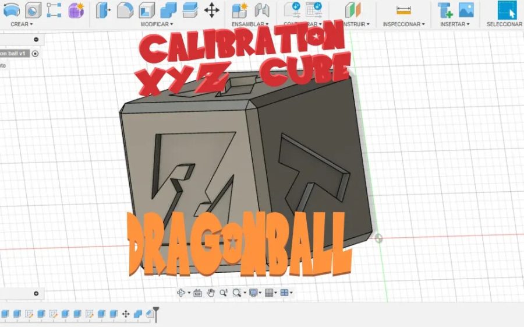Click the Insert Image icon in INSERTAR
Viewport: 524px width, 327px height.
pyautogui.click(x=466, y=10)
